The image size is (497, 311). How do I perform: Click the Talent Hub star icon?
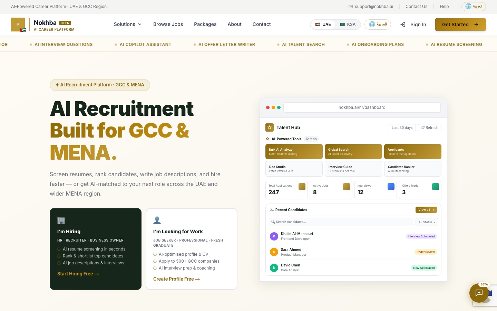(x=270, y=128)
